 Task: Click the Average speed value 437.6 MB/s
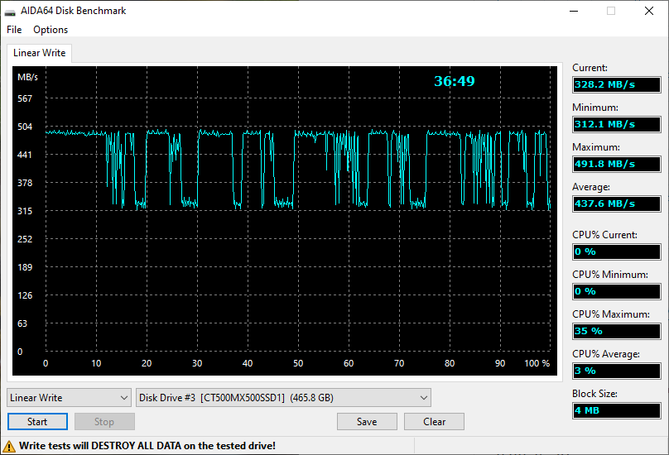click(617, 204)
